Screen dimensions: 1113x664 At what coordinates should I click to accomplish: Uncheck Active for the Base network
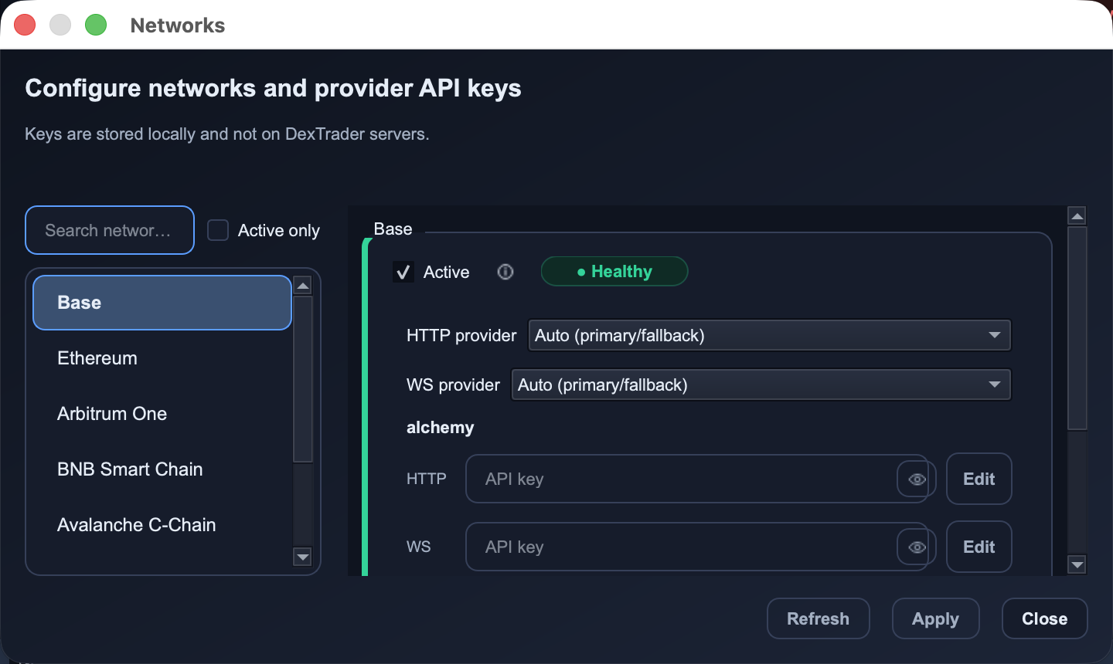coord(403,272)
